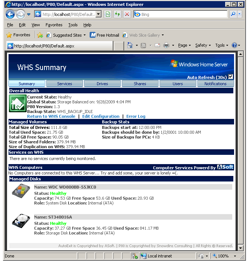The height and width of the screenshot is (263, 250).
Task: Follow the Return to WHS Console link
Action: click(51, 116)
